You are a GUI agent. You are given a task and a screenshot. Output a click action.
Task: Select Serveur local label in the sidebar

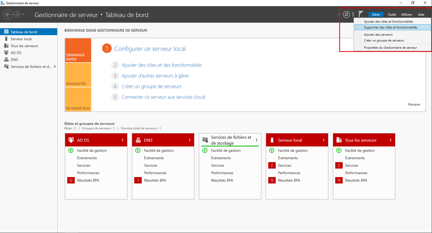(x=21, y=39)
